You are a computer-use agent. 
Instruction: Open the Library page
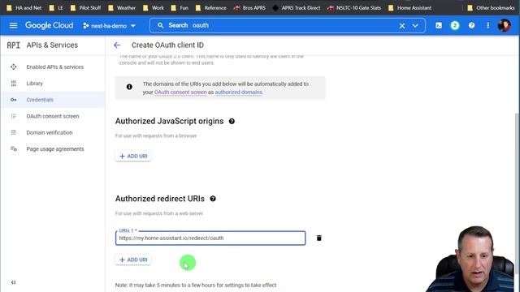click(x=34, y=84)
